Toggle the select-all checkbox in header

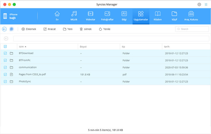click(x=5, y=47)
